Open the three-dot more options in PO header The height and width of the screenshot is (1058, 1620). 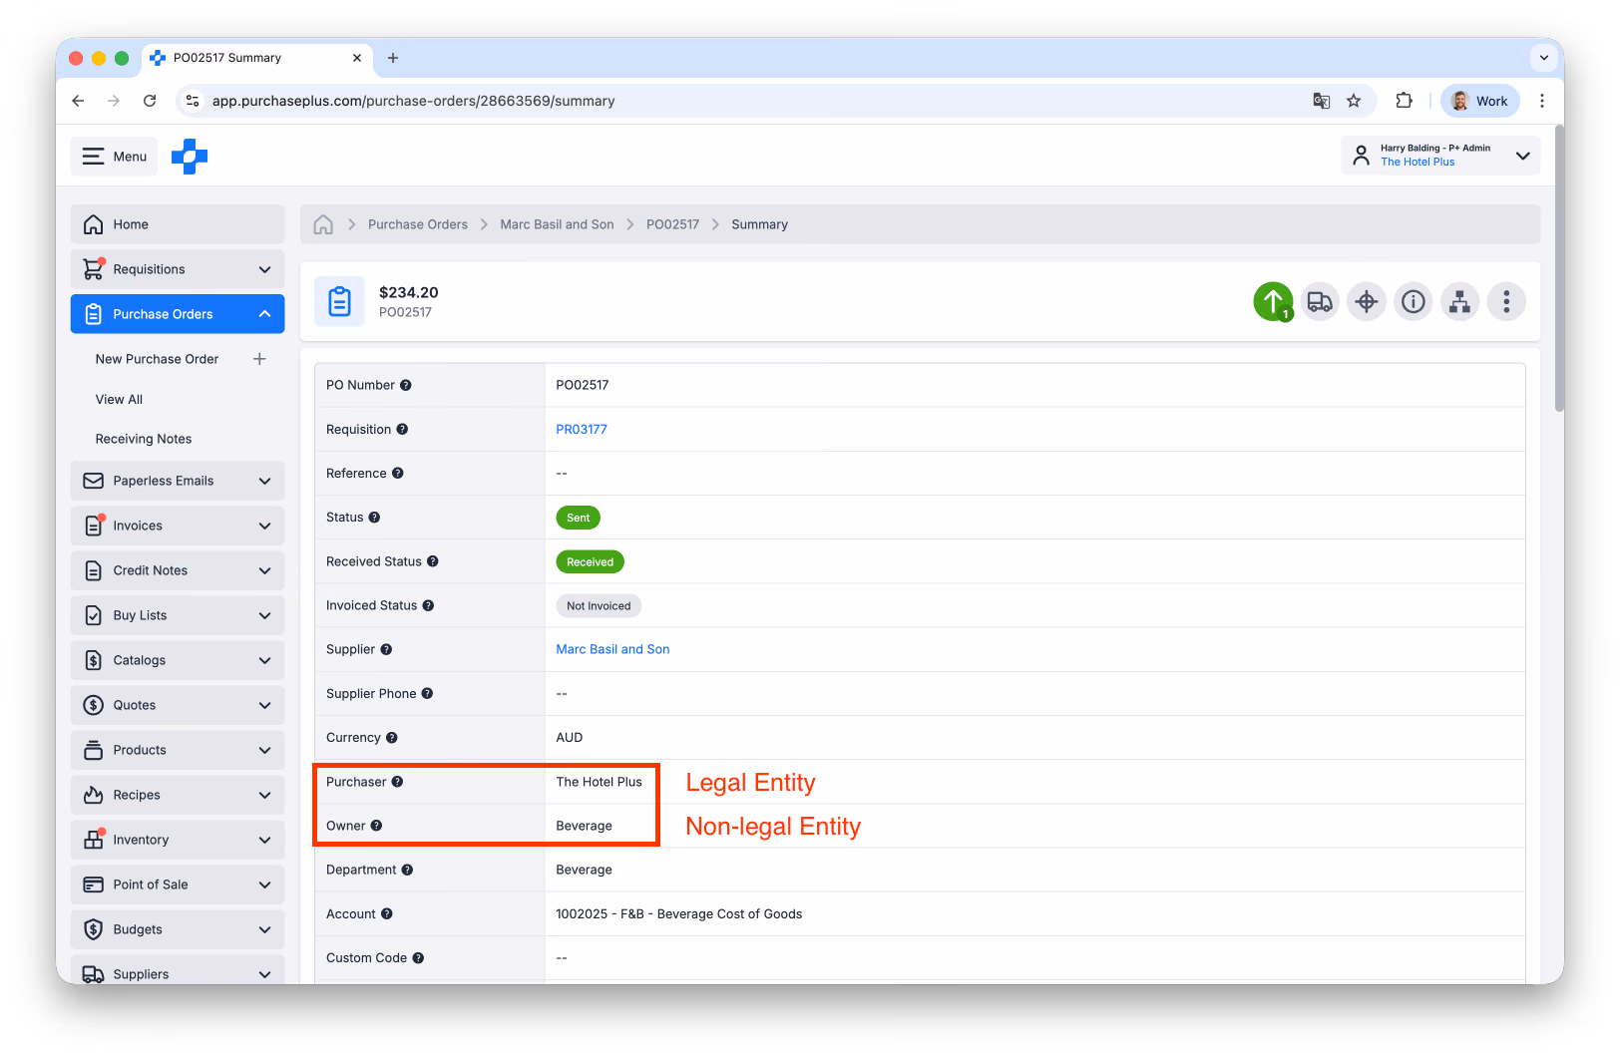(1506, 301)
